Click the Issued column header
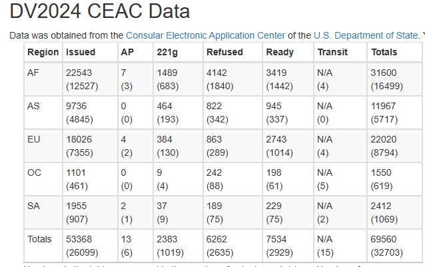 tap(81, 52)
